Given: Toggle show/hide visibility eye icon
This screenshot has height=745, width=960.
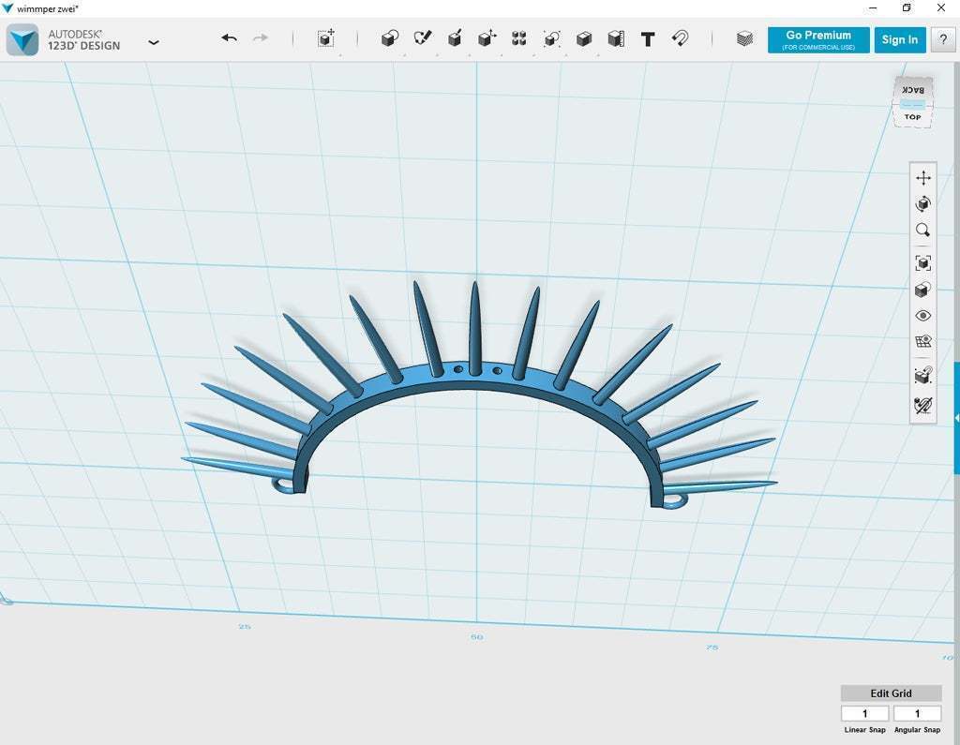Looking at the screenshot, I should coord(923,316).
